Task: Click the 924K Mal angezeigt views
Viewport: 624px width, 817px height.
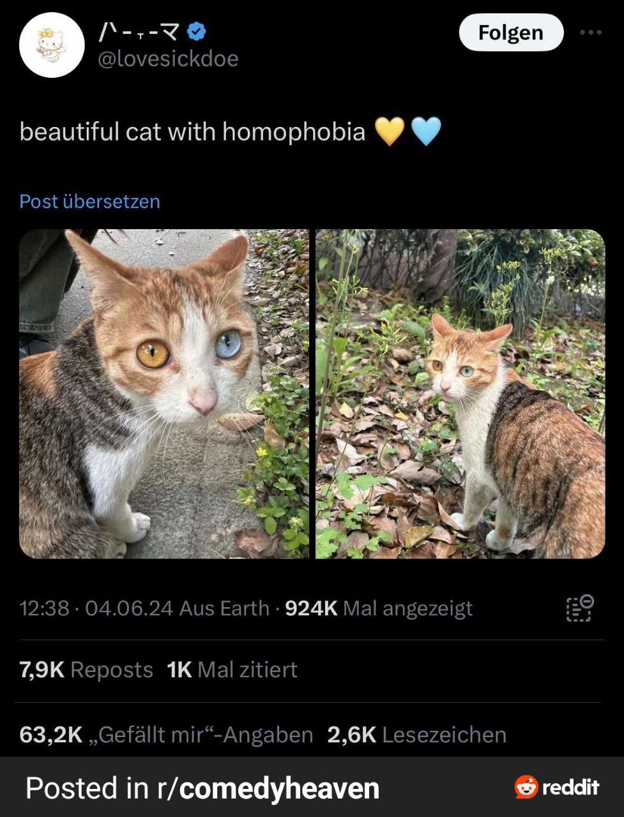Action: pyautogui.click(x=379, y=608)
